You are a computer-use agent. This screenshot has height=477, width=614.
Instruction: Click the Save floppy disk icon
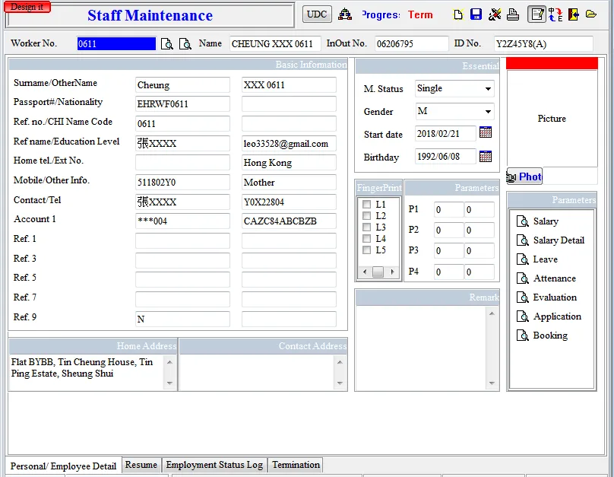pyautogui.click(x=476, y=14)
